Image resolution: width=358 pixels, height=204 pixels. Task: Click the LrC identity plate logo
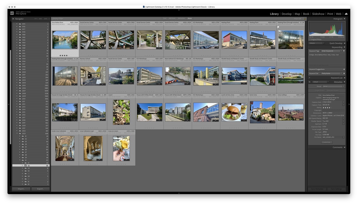click(x=12, y=13)
